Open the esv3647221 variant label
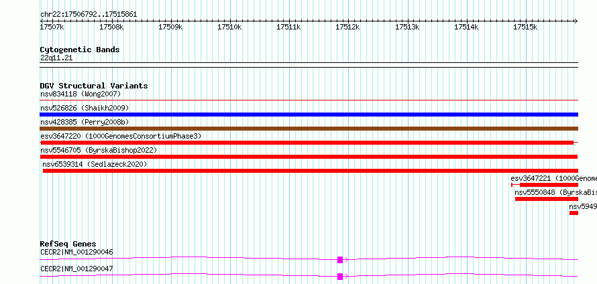Image resolution: width=597 pixels, height=284 pixels. coord(554,178)
